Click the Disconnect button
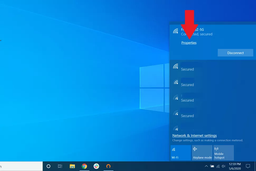 pos(235,53)
